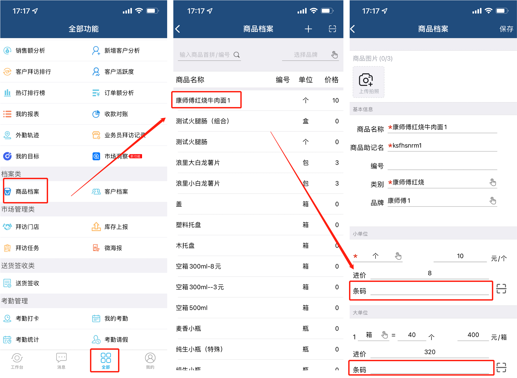Open 送货签收 function
Screen dimensions: 517x378
pyautogui.click(x=22, y=283)
